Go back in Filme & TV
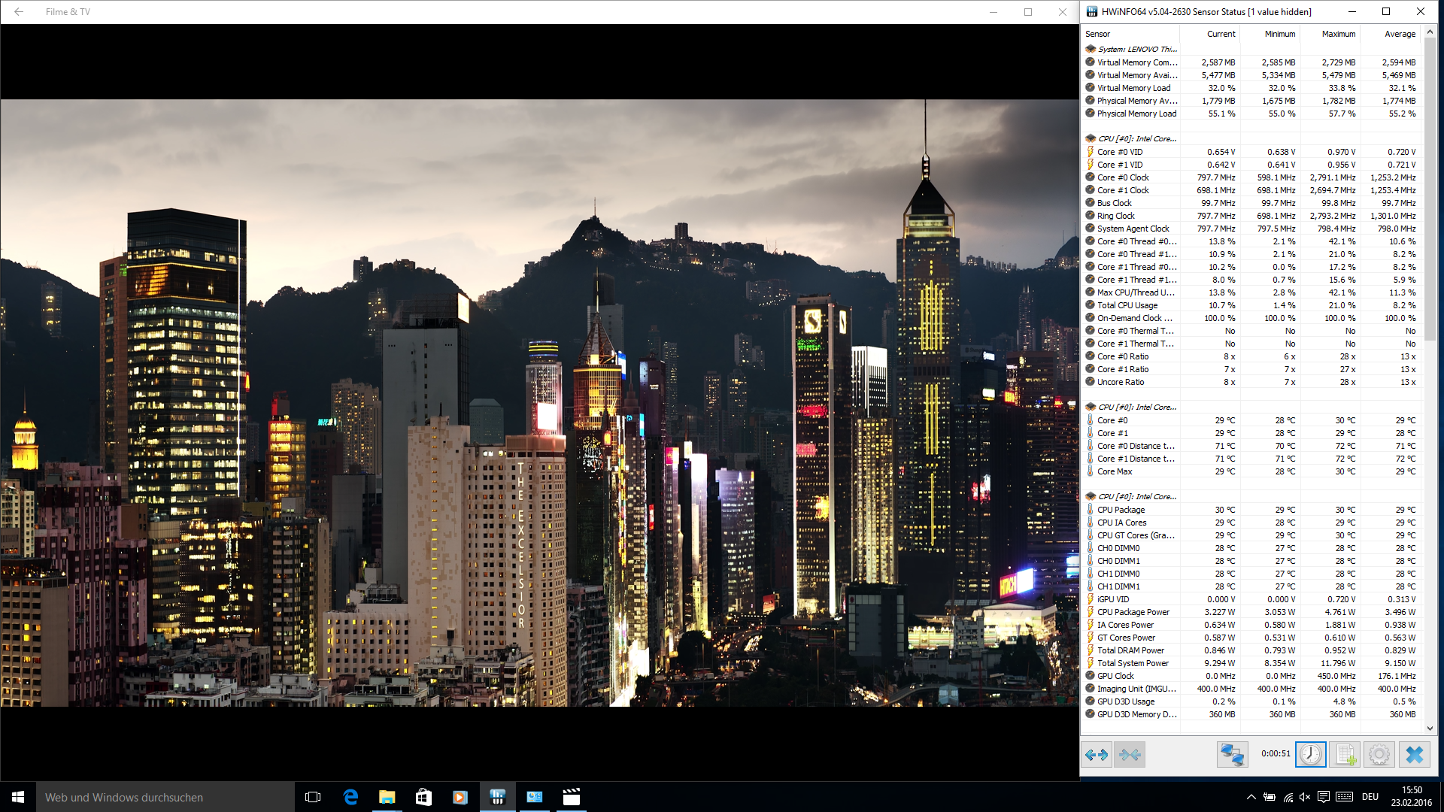This screenshot has width=1444, height=812. click(19, 12)
